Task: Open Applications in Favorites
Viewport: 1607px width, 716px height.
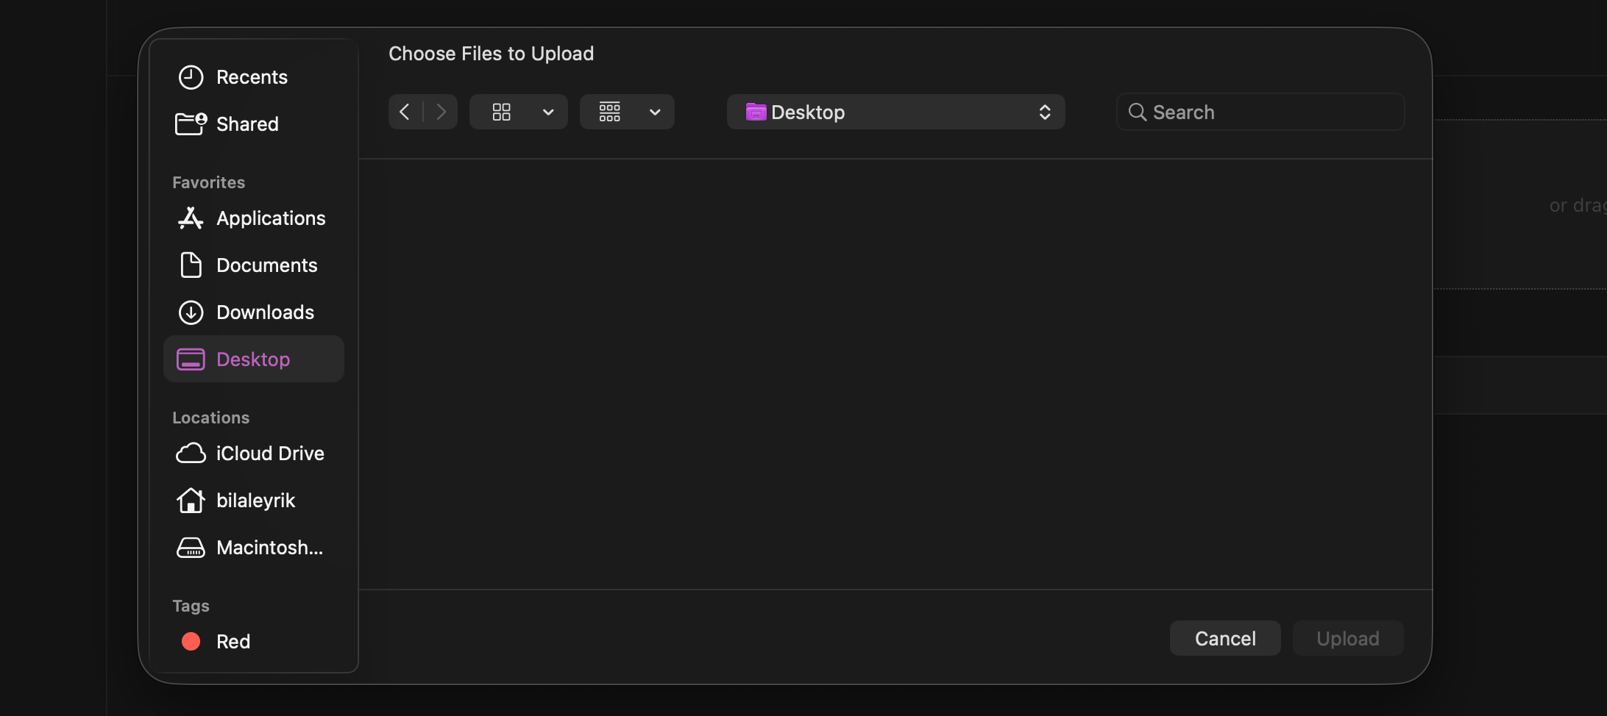Action: (x=253, y=218)
